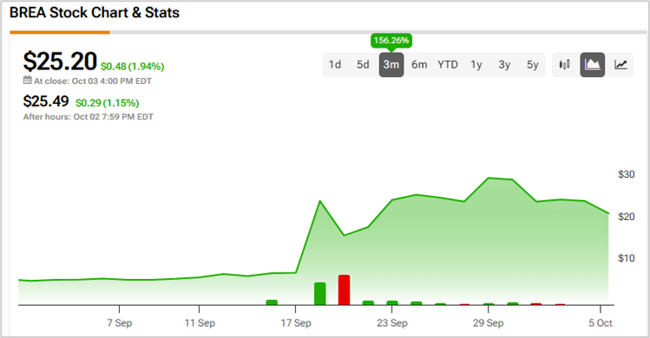Image resolution: width=650 pixels, height=338 pixels.
Task: Click the BREA Stock Chart & Stats heading
Action: pyautogui.click(x=95, y=13)
